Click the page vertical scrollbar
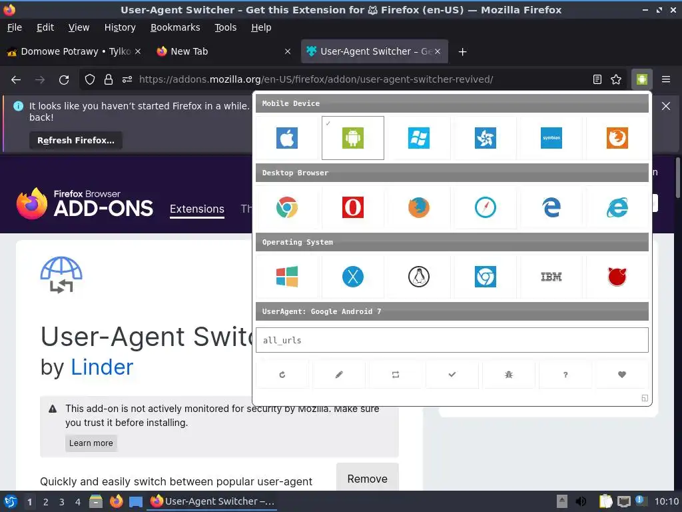 pyautogui.click(x=678, y=177)
